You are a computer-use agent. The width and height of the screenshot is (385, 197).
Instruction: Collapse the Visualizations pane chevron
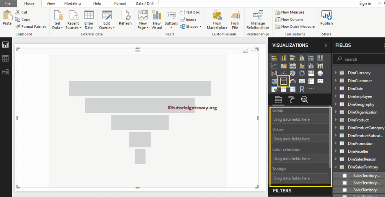pyautogui.click(x=326, y=45)
